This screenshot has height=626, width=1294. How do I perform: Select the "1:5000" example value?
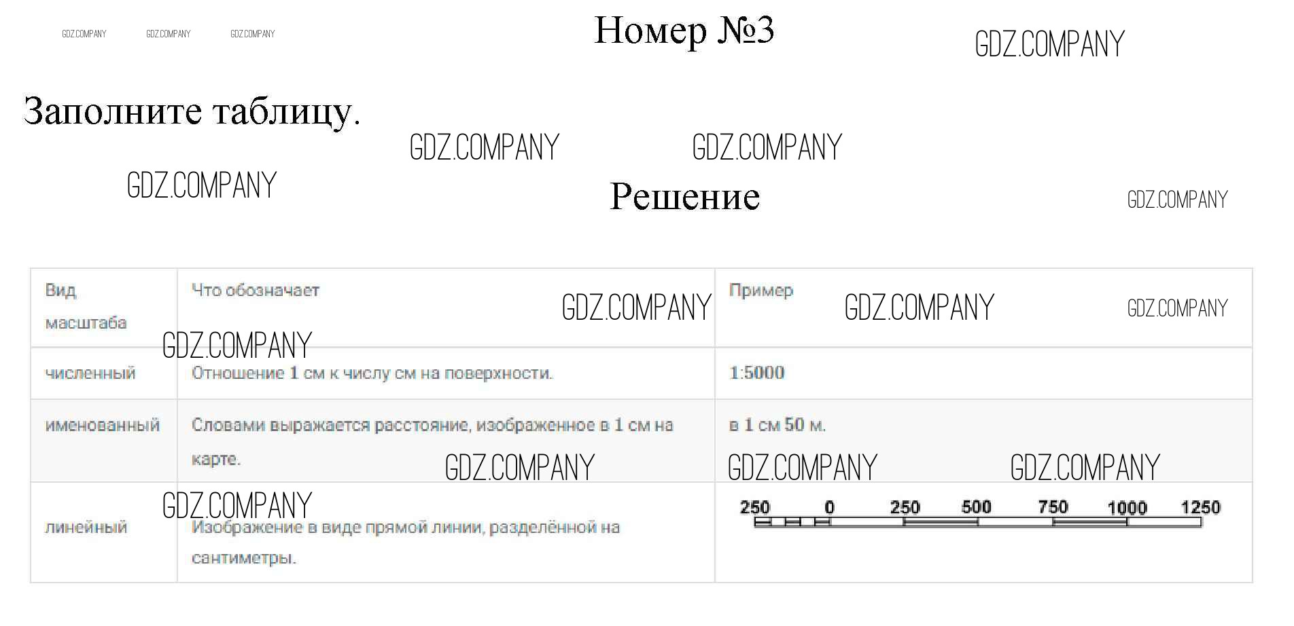coord(756,373)
